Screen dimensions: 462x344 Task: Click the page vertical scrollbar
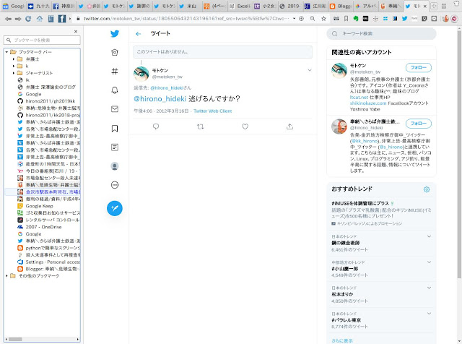459,153
